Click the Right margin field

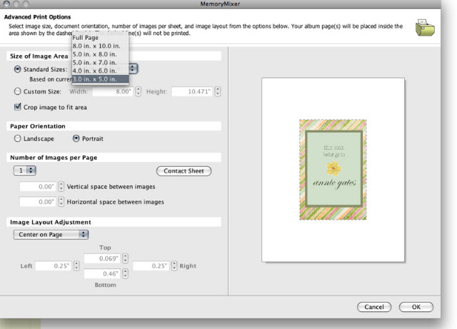click(151, 265)
